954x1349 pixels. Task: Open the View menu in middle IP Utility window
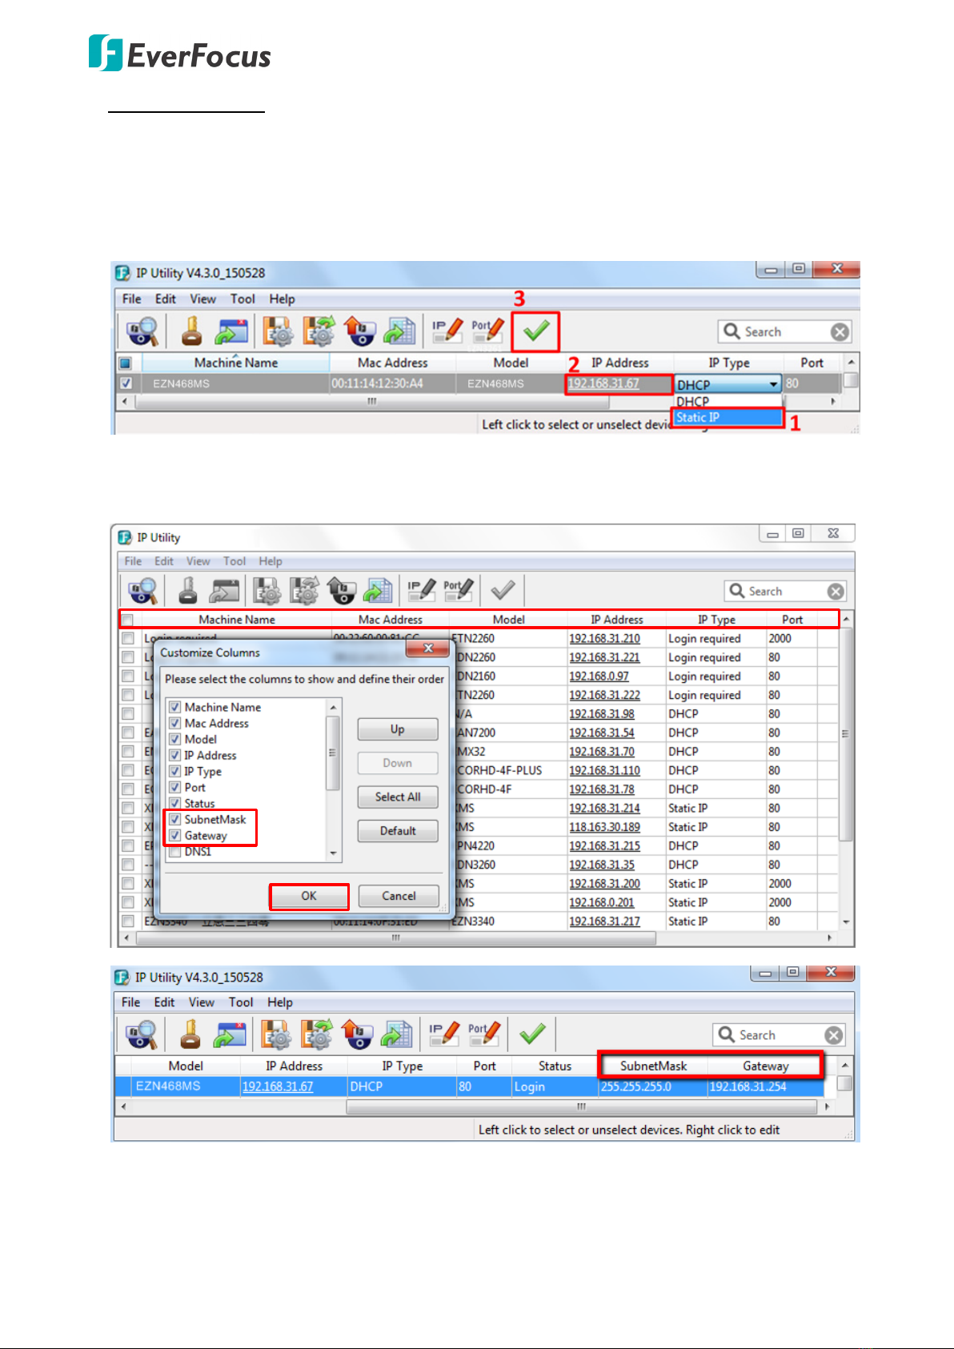[x=198, y=561]
